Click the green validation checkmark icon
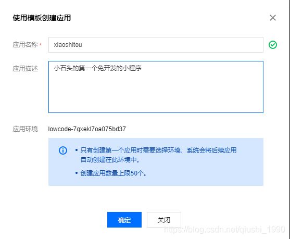 pyautogui.click(x=273, y=45)
